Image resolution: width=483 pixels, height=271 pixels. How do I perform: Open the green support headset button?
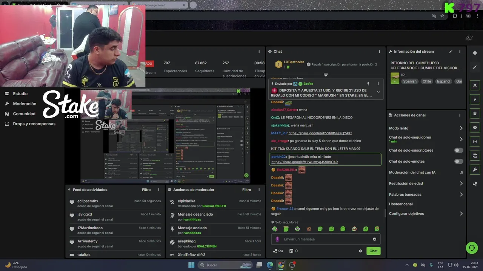(x=472, y=248)
